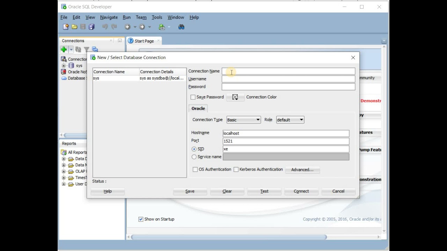The height and width of the screenshot is (251, 447).
Task: Expand the sys connection node
Action: (x=64, y=66)
